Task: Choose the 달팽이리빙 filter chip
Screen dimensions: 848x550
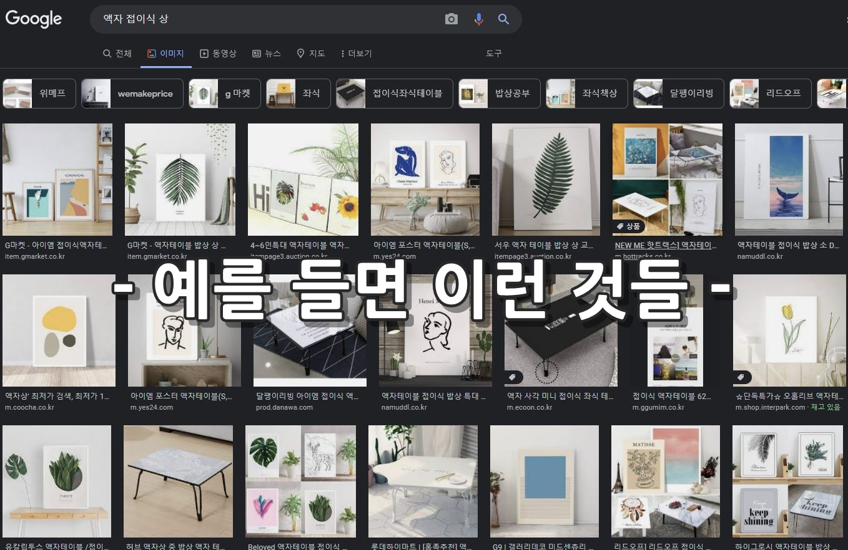Action: click(x=679, y=94)
